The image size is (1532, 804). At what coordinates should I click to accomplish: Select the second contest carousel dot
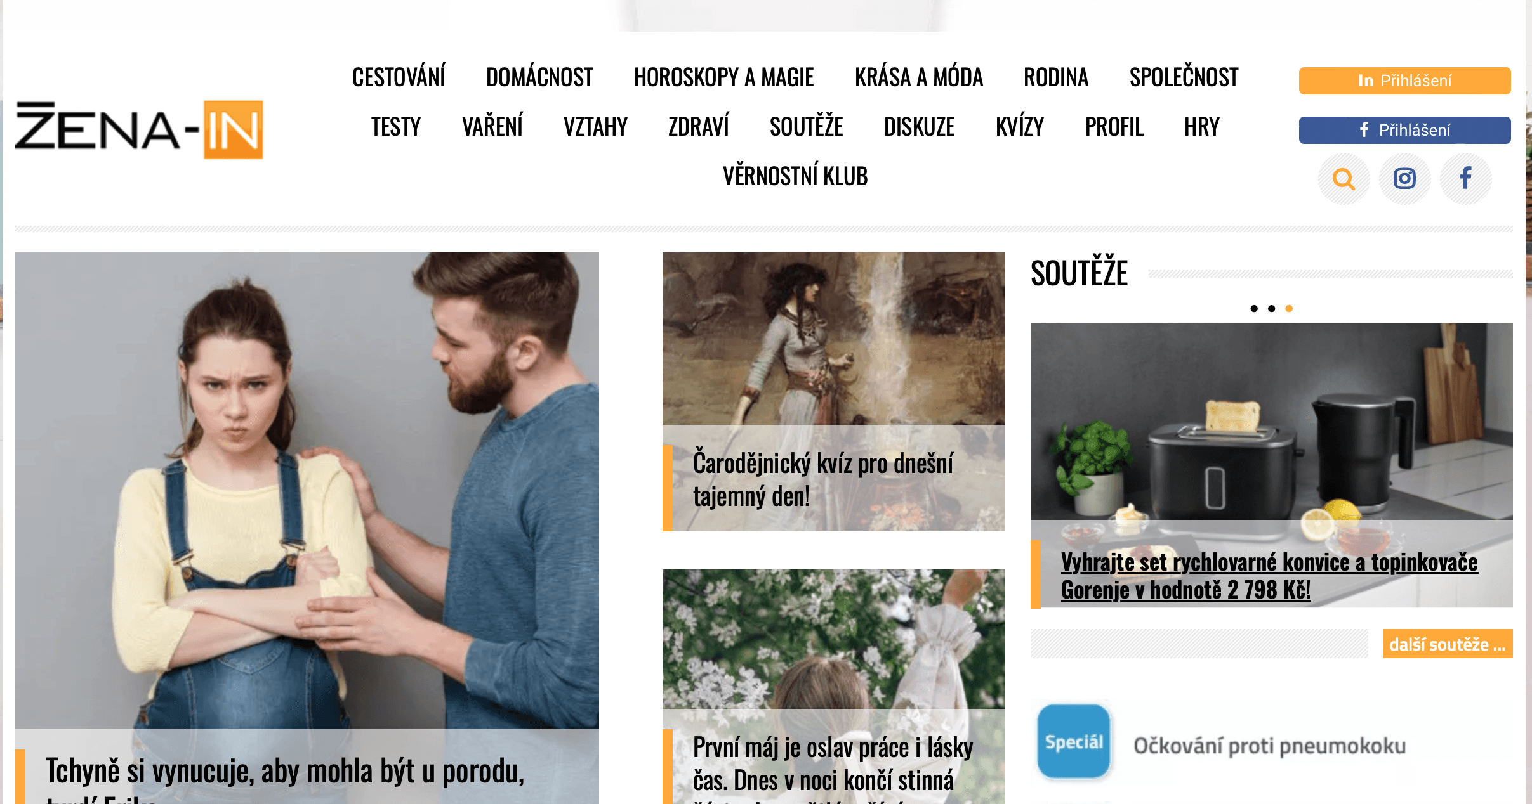(x=1271, y=309)
